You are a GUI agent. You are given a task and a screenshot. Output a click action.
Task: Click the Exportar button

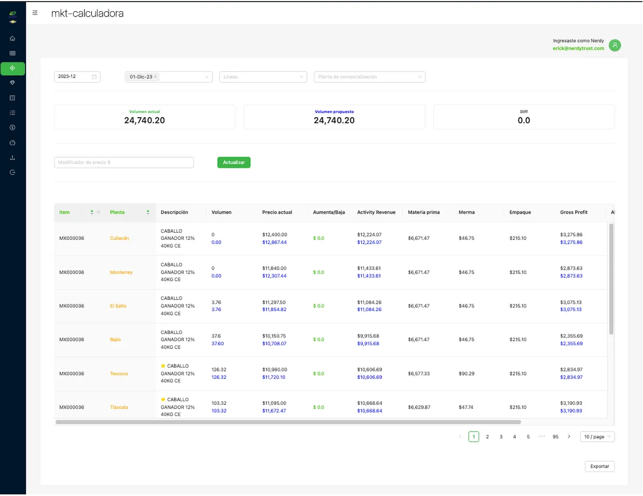point(600,466)
